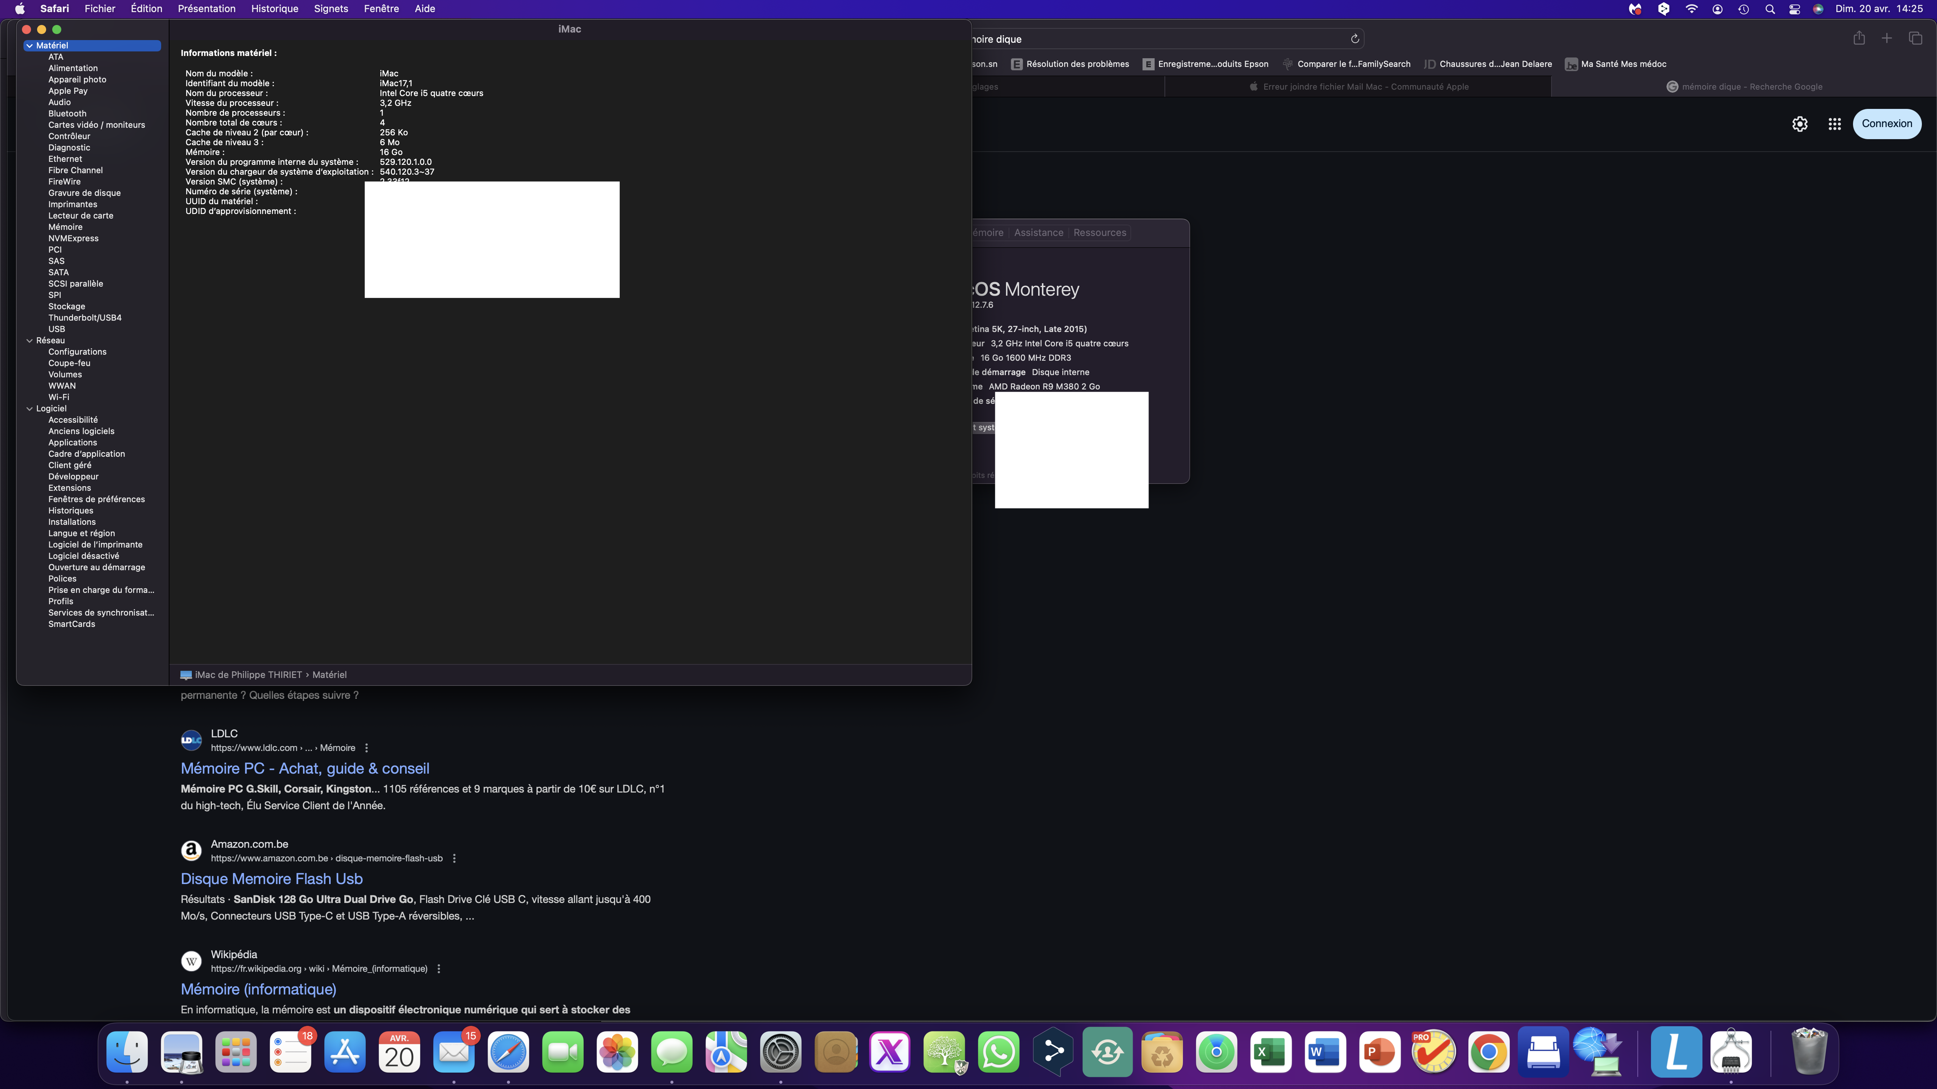The width and height of the screenshot is (1937, 1089).
Task: Switch to Erreur joindre fichier Mail tab
Action: [x=1365, y=87]
